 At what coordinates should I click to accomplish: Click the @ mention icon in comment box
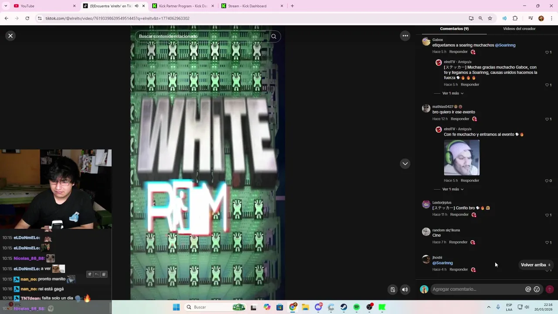(528, 289)
